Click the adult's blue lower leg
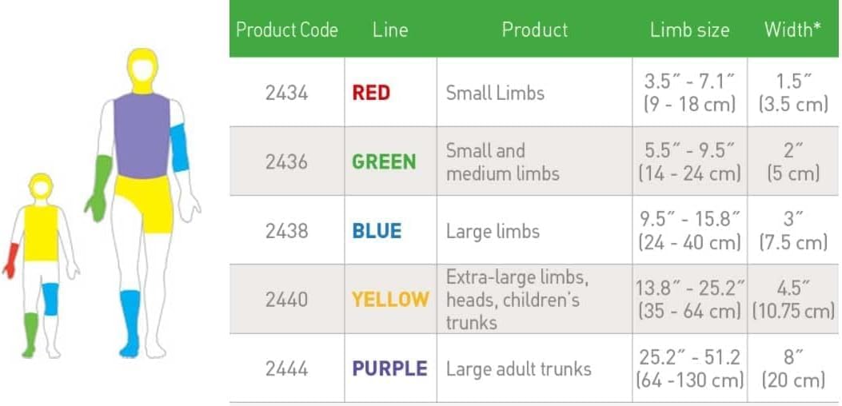842x406 pixels. pos(130,320)
